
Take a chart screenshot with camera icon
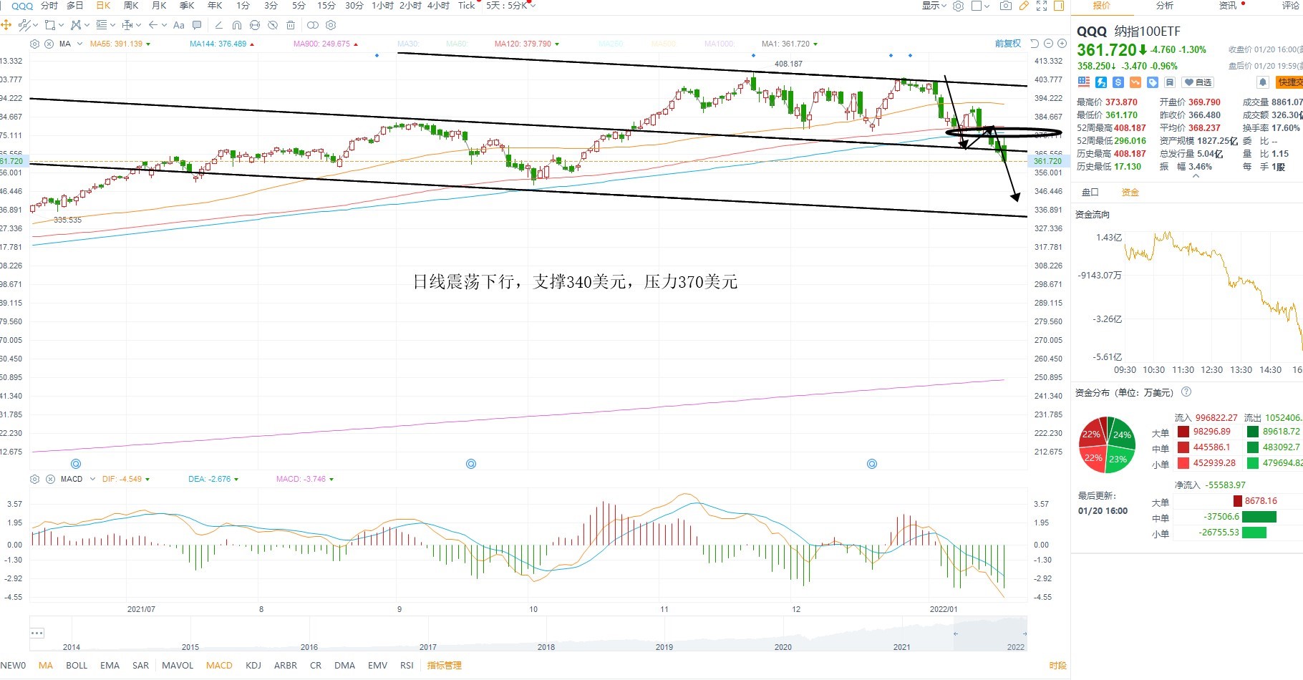tap(1006, 6)
